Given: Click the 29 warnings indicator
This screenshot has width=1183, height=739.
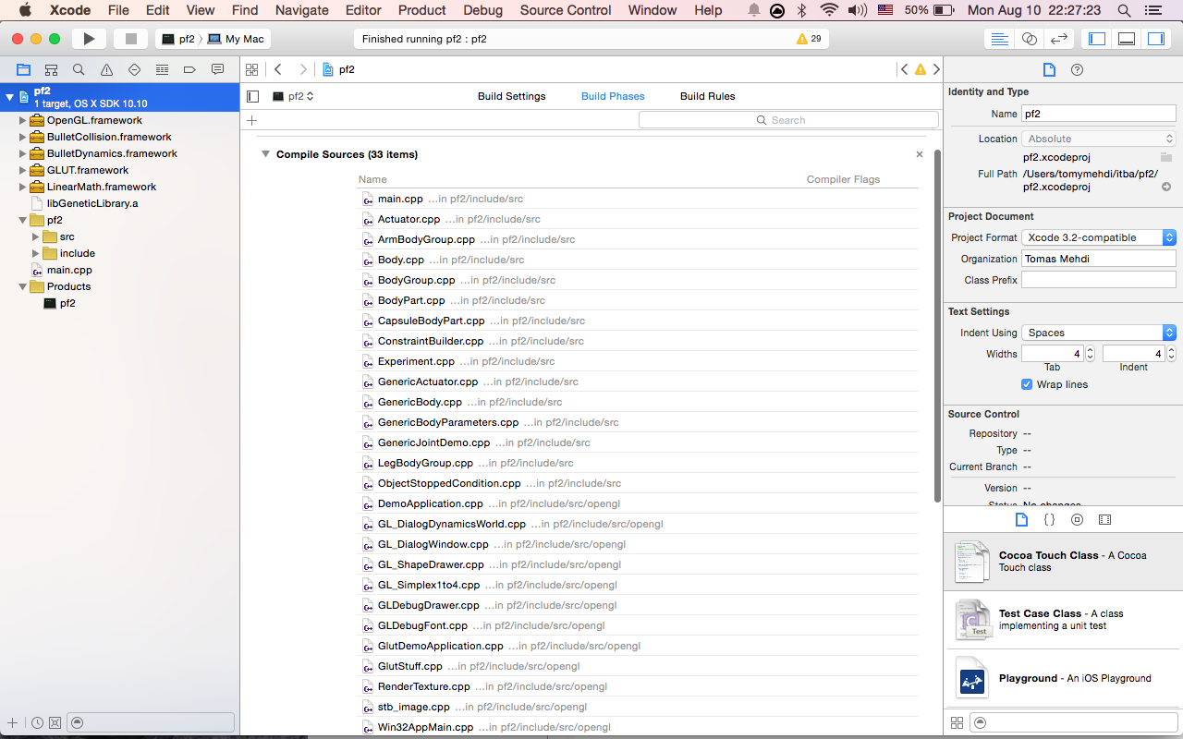Looking at the screenshot, I should coord(809,39).
